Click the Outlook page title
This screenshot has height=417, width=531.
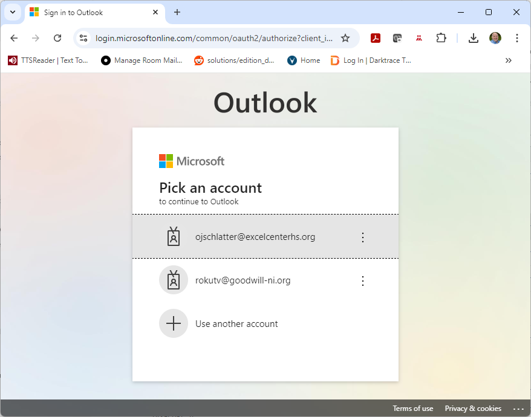pos(265,103)
